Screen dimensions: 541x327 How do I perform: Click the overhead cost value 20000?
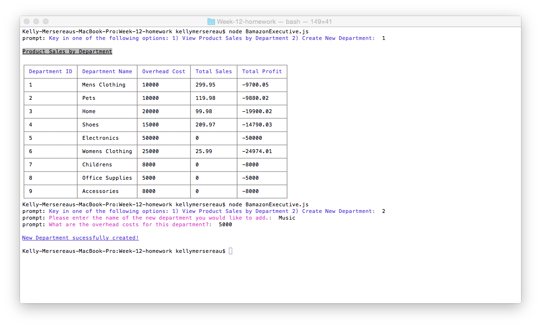pyautogui.click(x=150, y=111)
